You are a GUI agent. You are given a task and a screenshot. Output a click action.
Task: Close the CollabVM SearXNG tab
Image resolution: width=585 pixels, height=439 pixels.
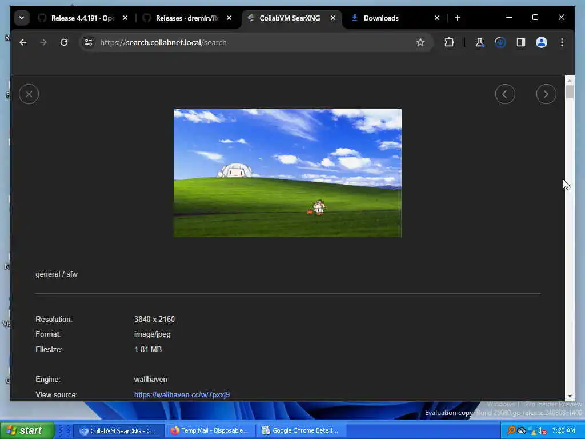pyautogui.click(x=333, y=18)
